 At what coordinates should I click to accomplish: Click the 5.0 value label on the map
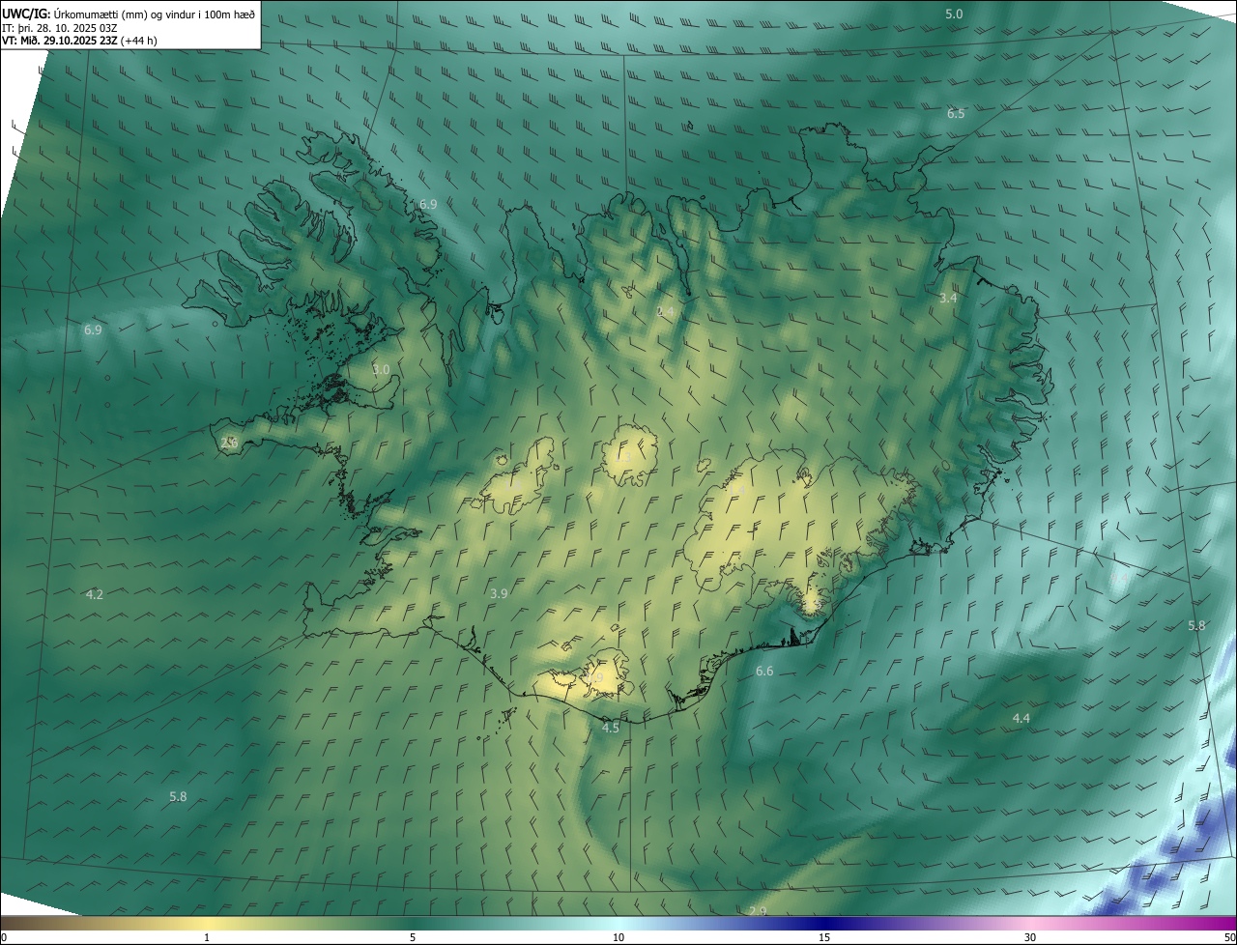[954, 14]
